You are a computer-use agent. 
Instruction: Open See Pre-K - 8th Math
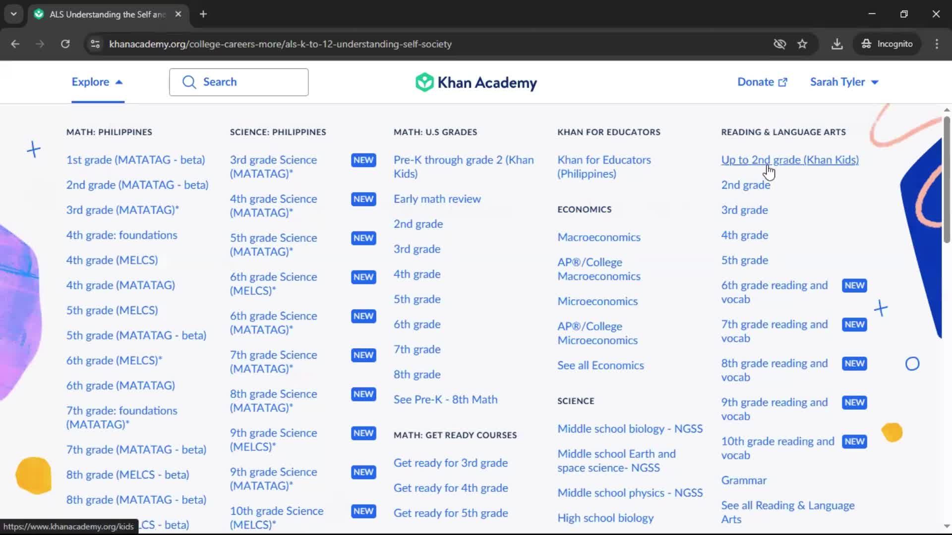tap(445, 400)
